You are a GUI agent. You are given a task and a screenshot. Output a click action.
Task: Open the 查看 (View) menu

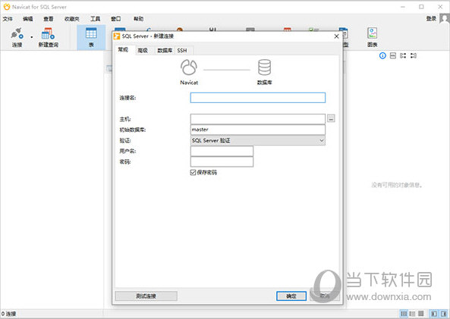coord(49,19)
